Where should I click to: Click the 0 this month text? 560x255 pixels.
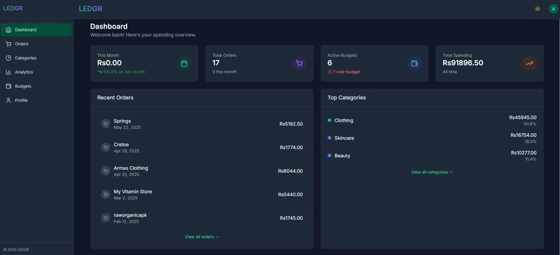tap(224, 72)
